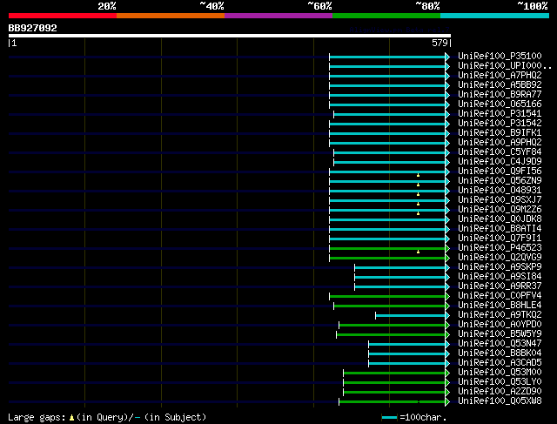Click UniRef100_Q7F9I1 text
Screen dimensions: 557x424
[x=500, y=239]
